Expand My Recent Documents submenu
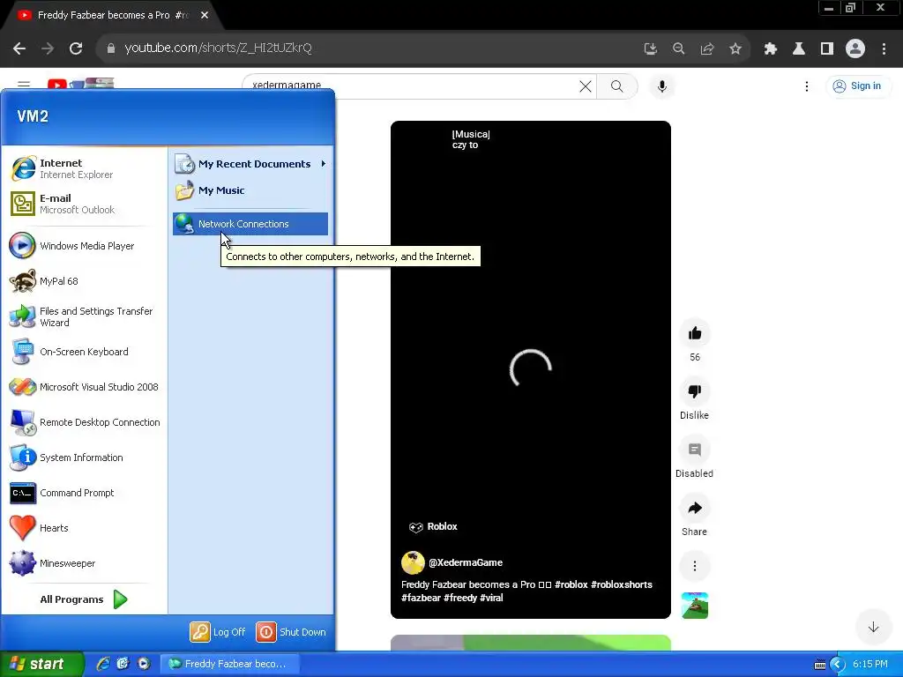The width and height of the screenshot is (903, 677). 250,164
